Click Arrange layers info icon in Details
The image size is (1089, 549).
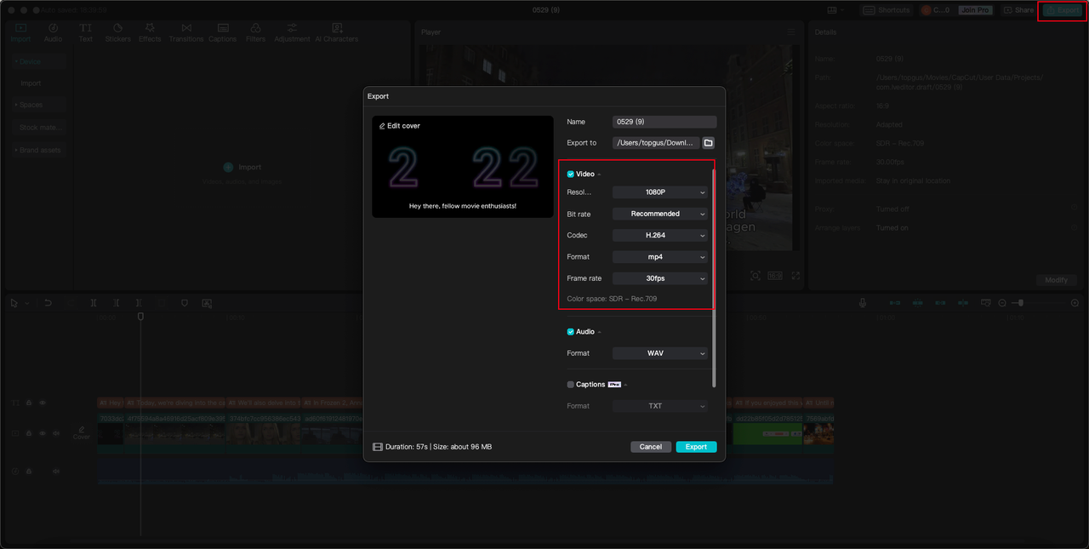pyautogui.click(x=1075, y=228)
